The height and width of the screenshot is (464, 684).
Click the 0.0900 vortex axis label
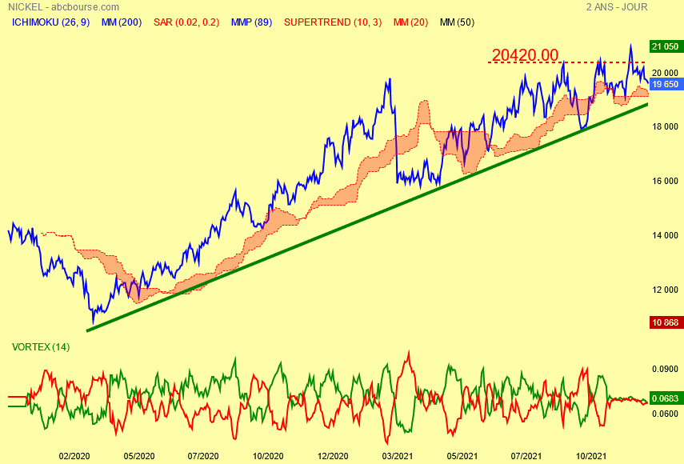coord(666,370)
